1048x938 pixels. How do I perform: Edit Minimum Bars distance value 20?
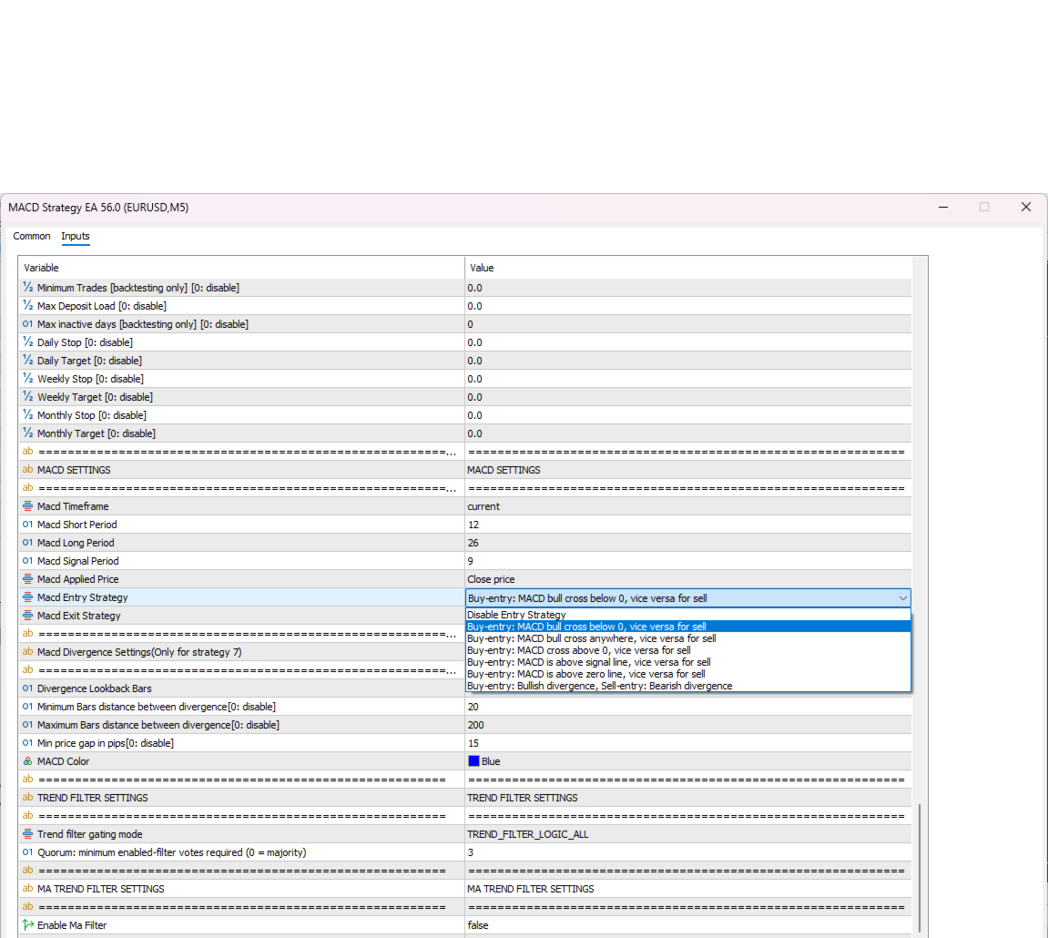(x=687, y=707)
